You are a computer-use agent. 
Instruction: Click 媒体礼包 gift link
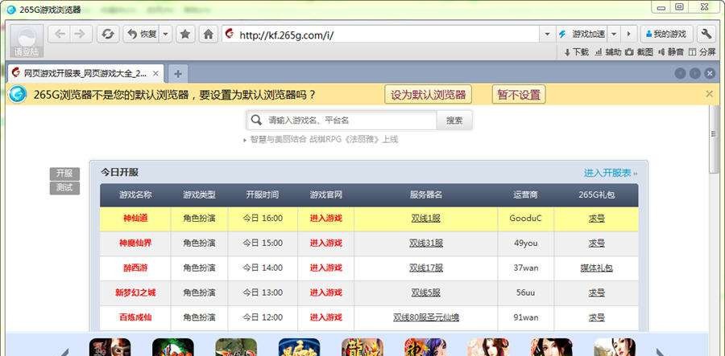tap(596, 268)
